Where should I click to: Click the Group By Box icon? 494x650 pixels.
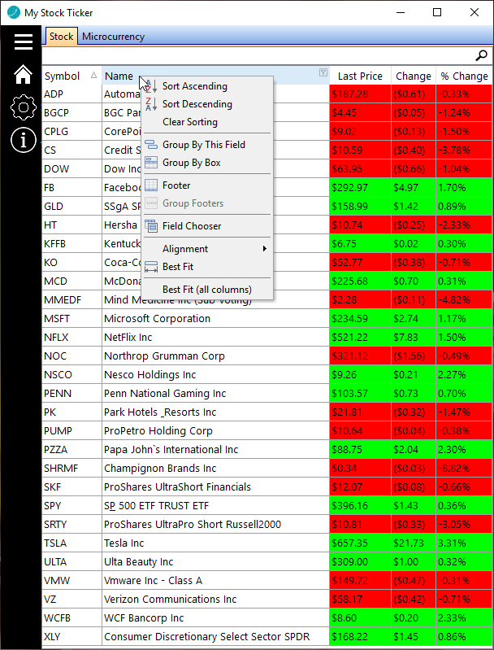coord(151,163)
